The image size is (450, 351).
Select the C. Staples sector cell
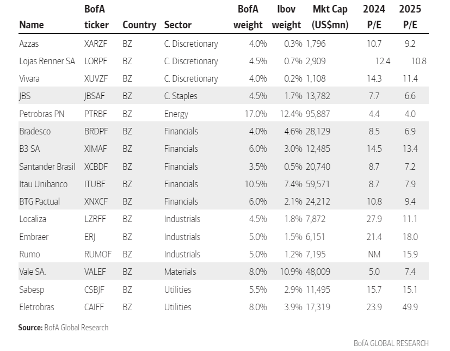181,96
